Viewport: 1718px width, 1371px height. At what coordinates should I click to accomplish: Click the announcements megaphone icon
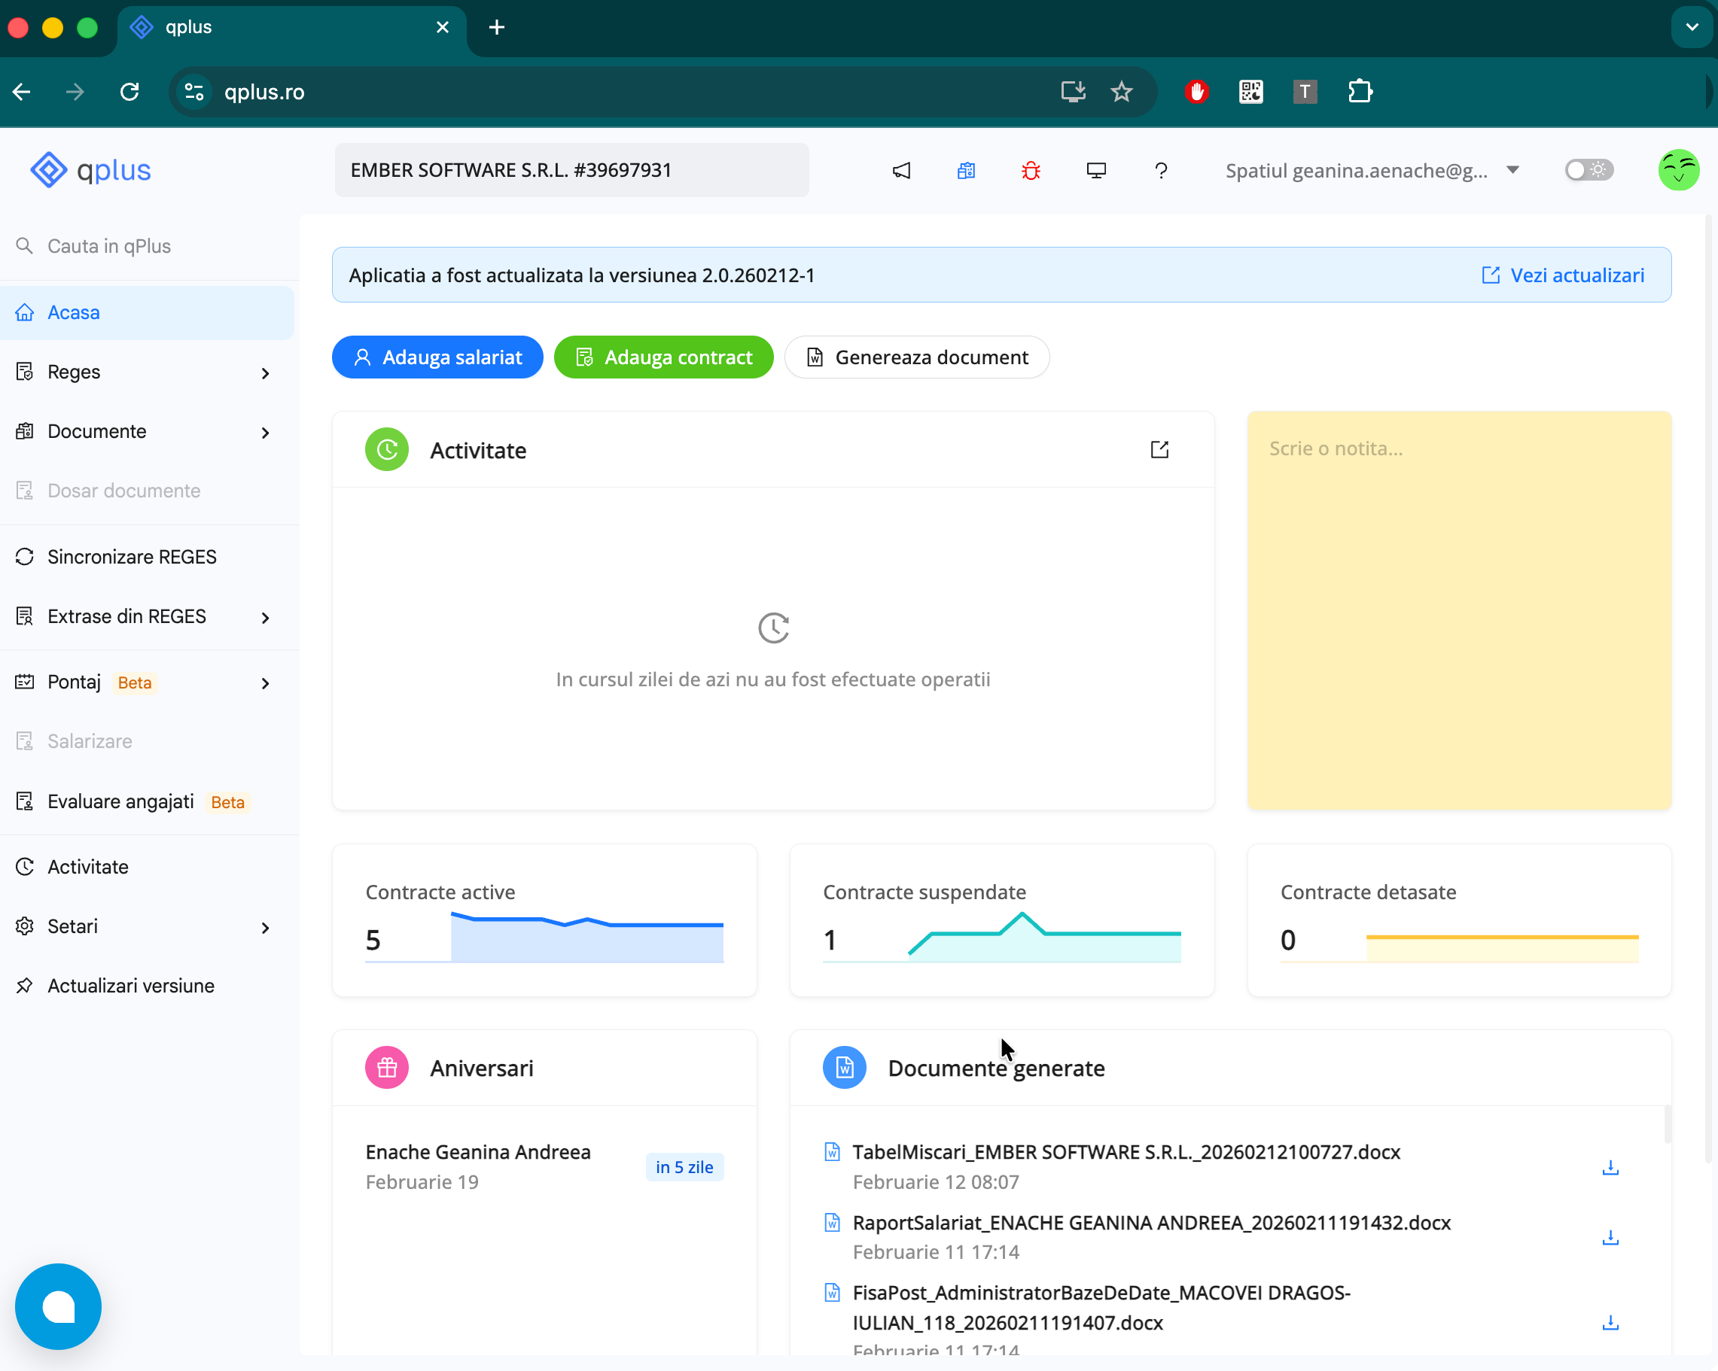pos(901,170)
